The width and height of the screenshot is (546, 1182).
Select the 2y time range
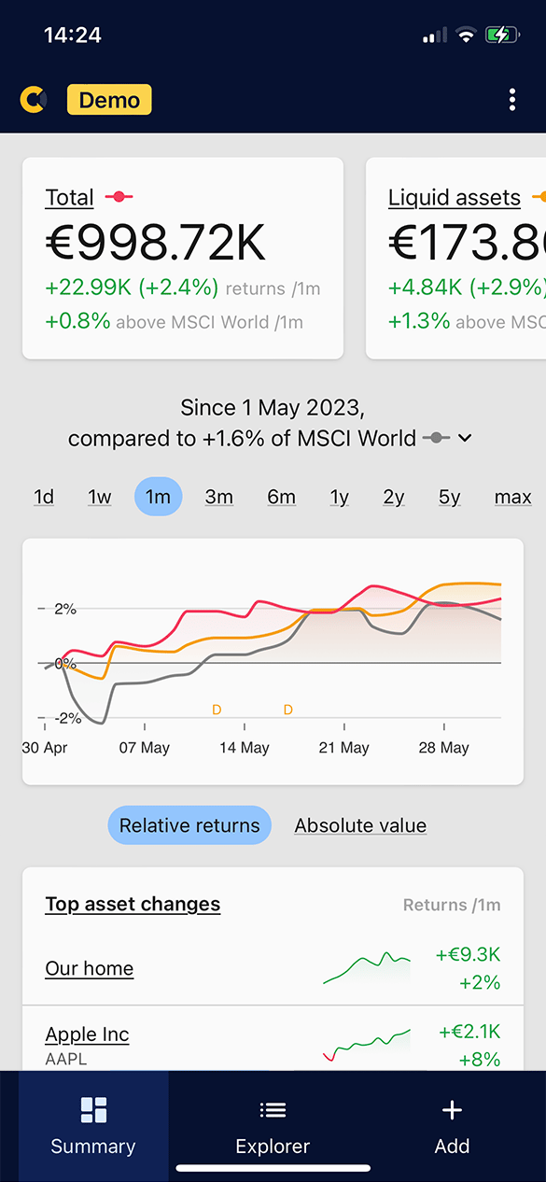pyautogui.click(x=394, y=497)
